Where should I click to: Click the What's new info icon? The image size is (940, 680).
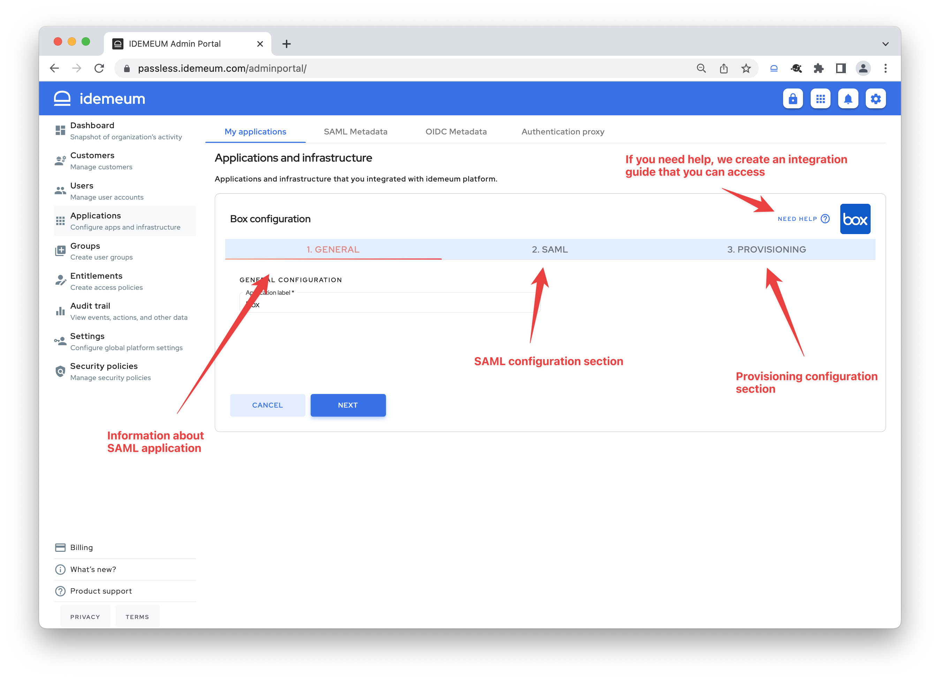[x=61, y=570]
